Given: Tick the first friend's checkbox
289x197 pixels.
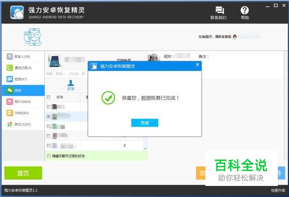Looking at the screenshot, I should [x=48, y=107].
